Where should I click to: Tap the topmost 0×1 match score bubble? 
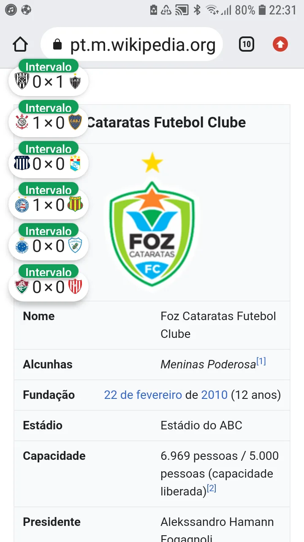pos(49,81)
